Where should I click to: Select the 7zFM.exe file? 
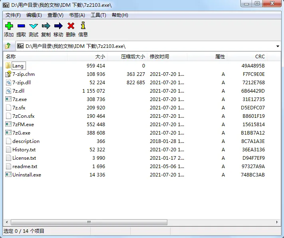click(x=23, y=125)
